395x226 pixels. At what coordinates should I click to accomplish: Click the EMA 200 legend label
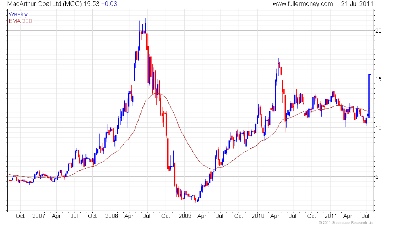point(21,21)
